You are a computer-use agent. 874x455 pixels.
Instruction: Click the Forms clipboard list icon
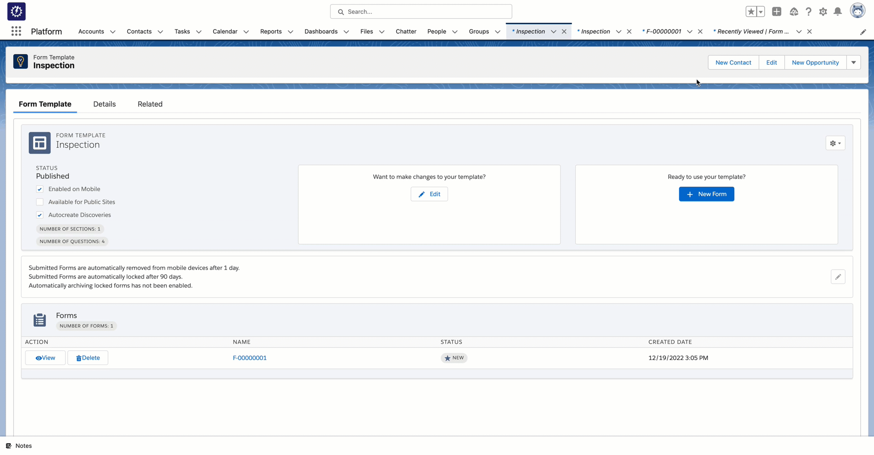click(40, 320)
